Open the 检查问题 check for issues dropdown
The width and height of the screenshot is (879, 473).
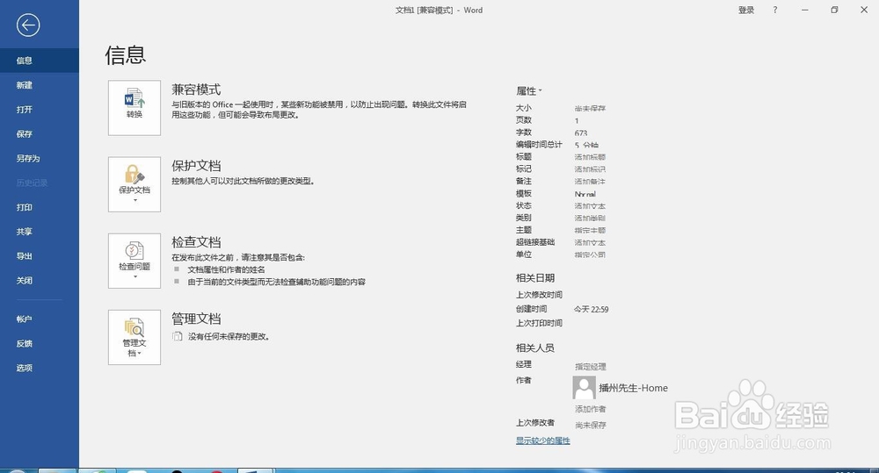click(x=134, y=261)
